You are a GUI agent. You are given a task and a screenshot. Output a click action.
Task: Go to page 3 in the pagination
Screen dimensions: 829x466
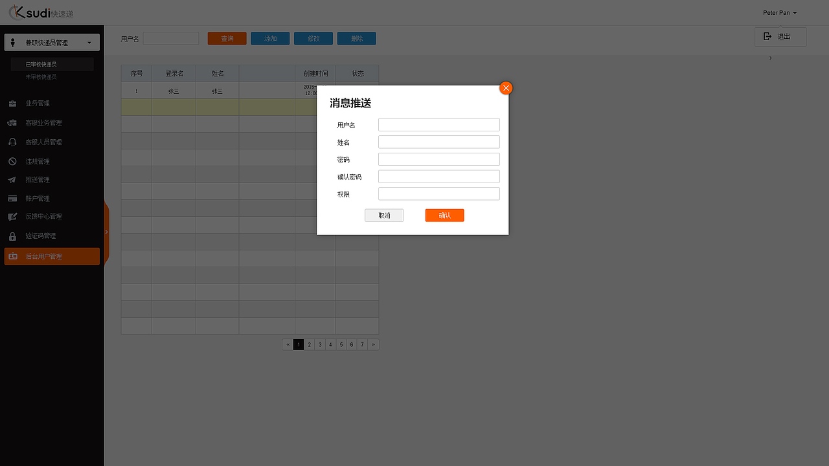(320, 345)
